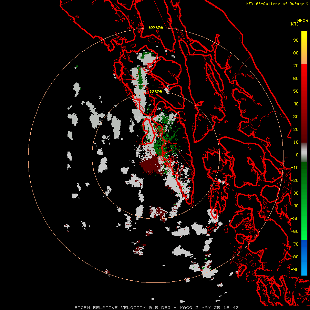Click the -80 value on the velocity scale
This screenshot has height=310, width=310.
click(x=294, y=257)
